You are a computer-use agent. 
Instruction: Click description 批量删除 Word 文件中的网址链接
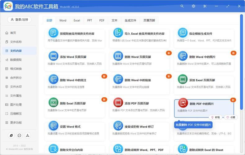[131, 87]
